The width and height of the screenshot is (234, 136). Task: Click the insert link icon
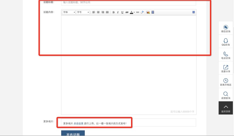137,12
